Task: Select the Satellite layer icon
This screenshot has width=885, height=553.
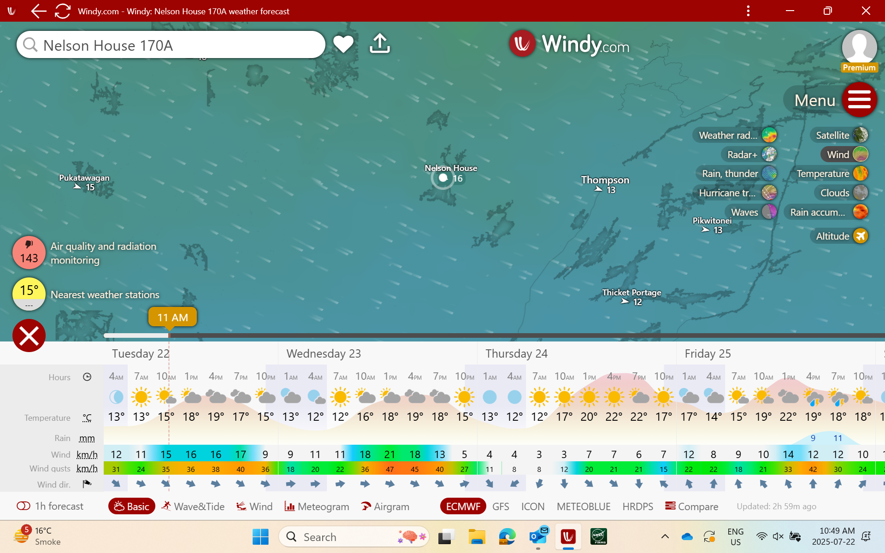Action: [x=860, y=135]
